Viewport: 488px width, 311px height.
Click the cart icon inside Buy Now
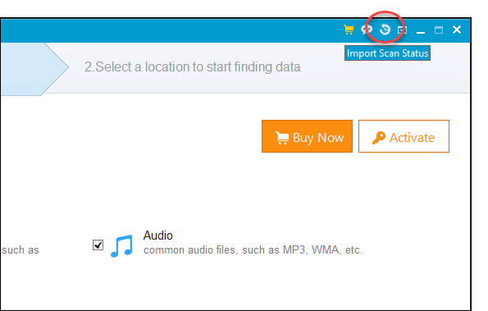click(x=282, y=138)
